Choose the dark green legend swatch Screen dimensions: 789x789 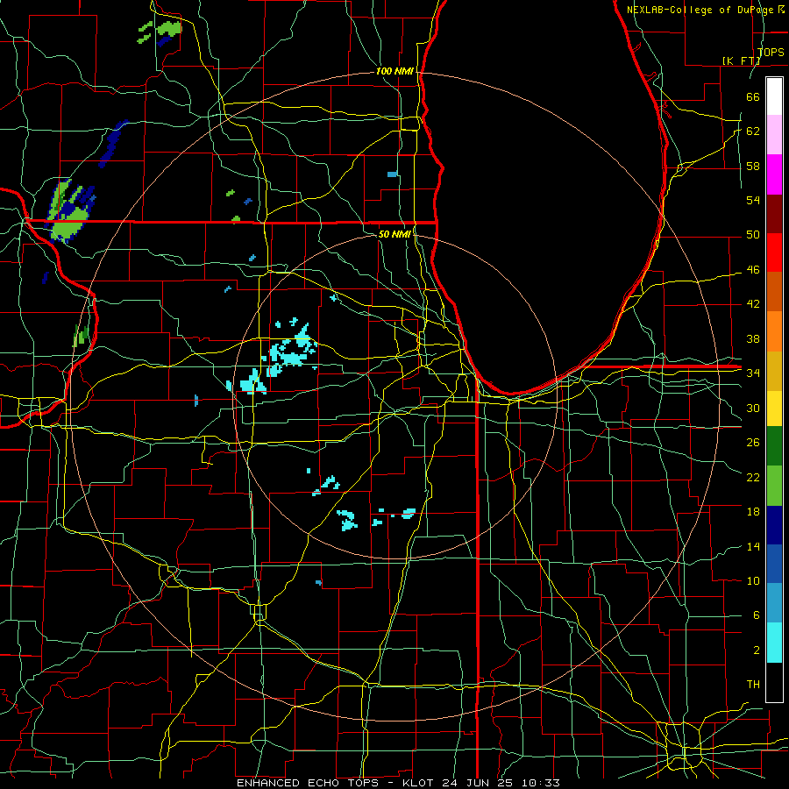point(774,446)
